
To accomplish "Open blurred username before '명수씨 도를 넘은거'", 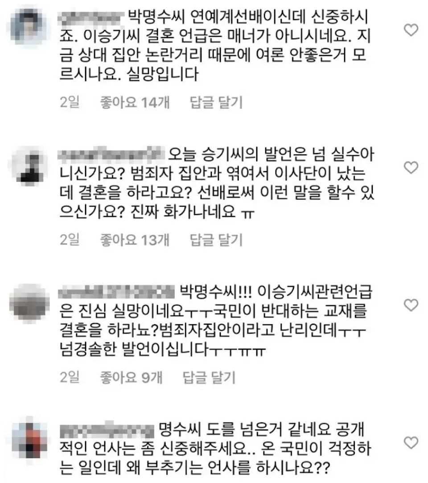I will 107,429.
